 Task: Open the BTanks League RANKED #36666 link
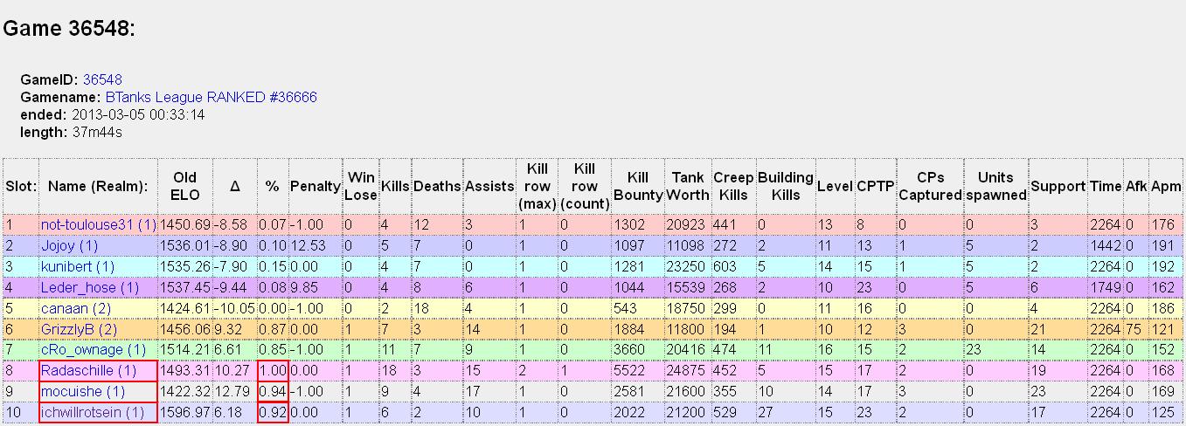point(211,97)
